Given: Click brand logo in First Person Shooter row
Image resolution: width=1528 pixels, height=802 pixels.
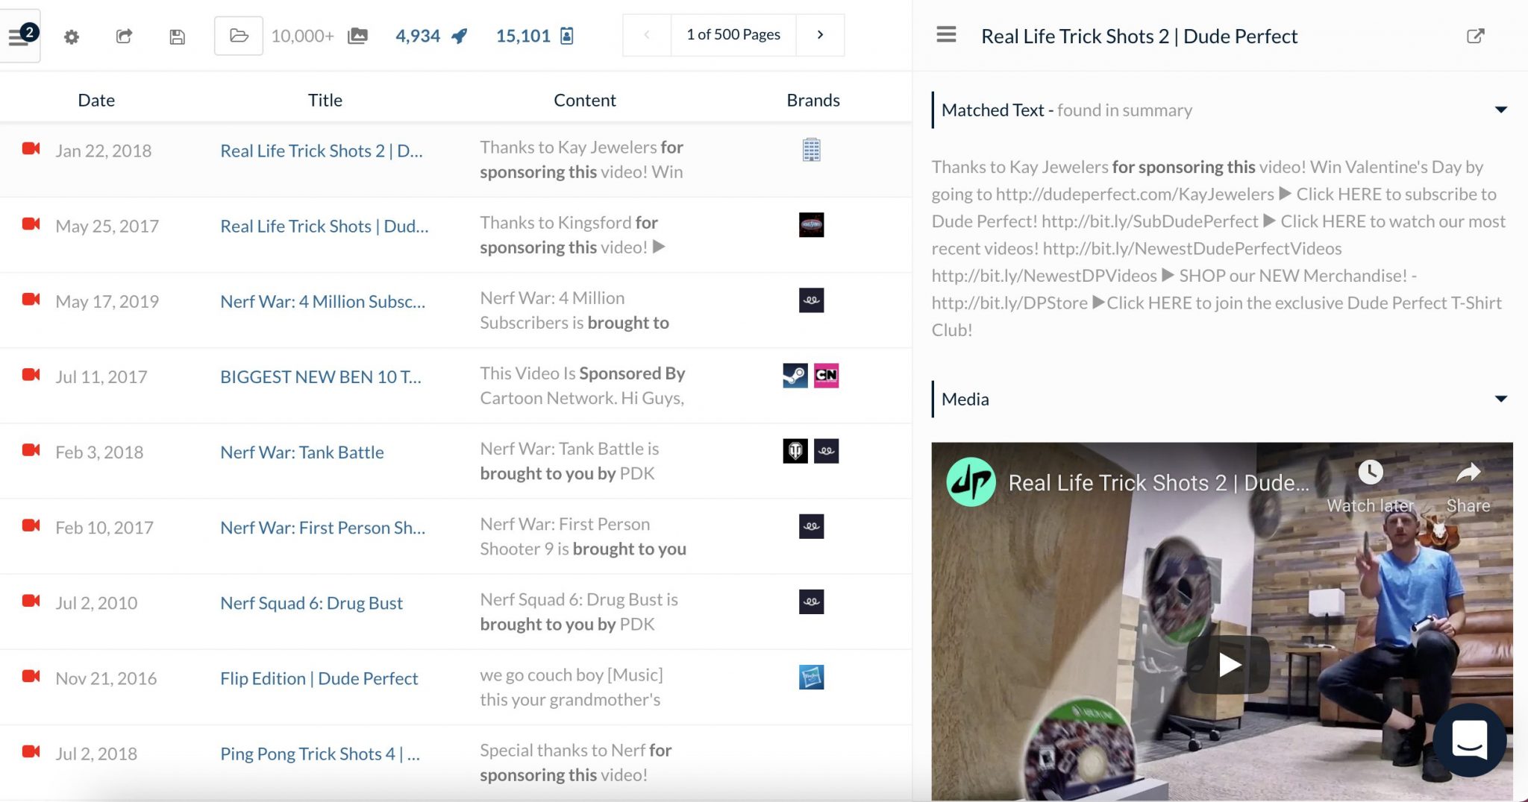Looking at the screenshot, I should click(x=812, y=526).
